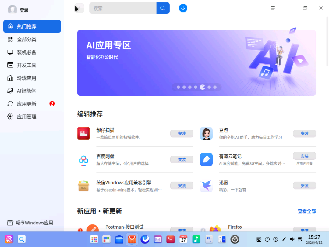The width and height of the screenshot is (329, 247).
Task: Focus the 搜索 search field
Action: (x=123, y=8)
